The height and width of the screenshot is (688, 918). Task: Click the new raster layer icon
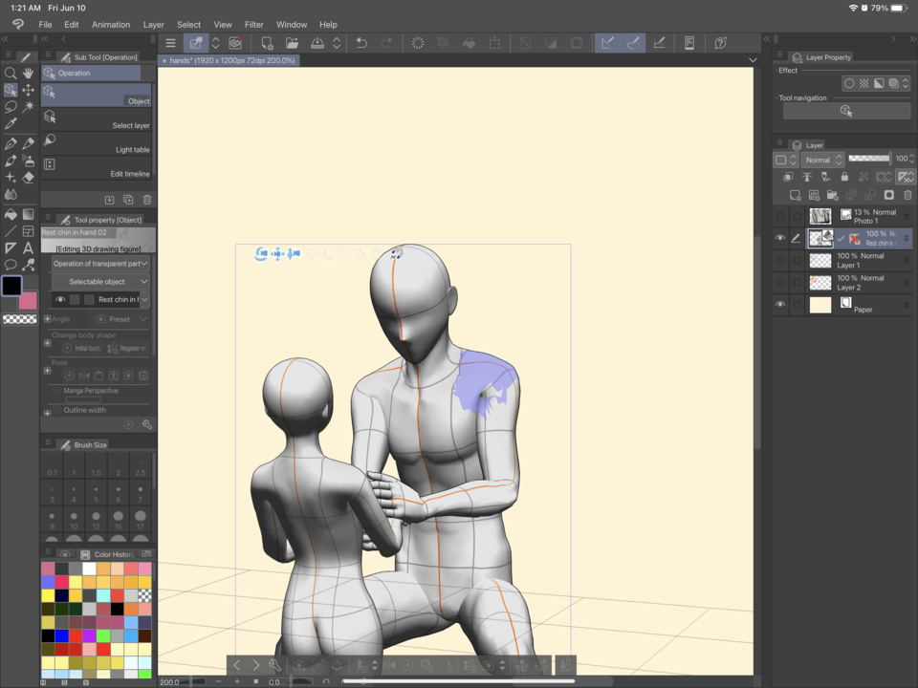point(795,195)
